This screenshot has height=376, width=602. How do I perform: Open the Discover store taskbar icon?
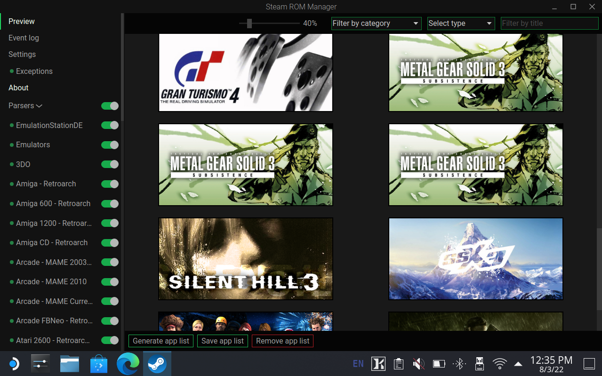99,363
